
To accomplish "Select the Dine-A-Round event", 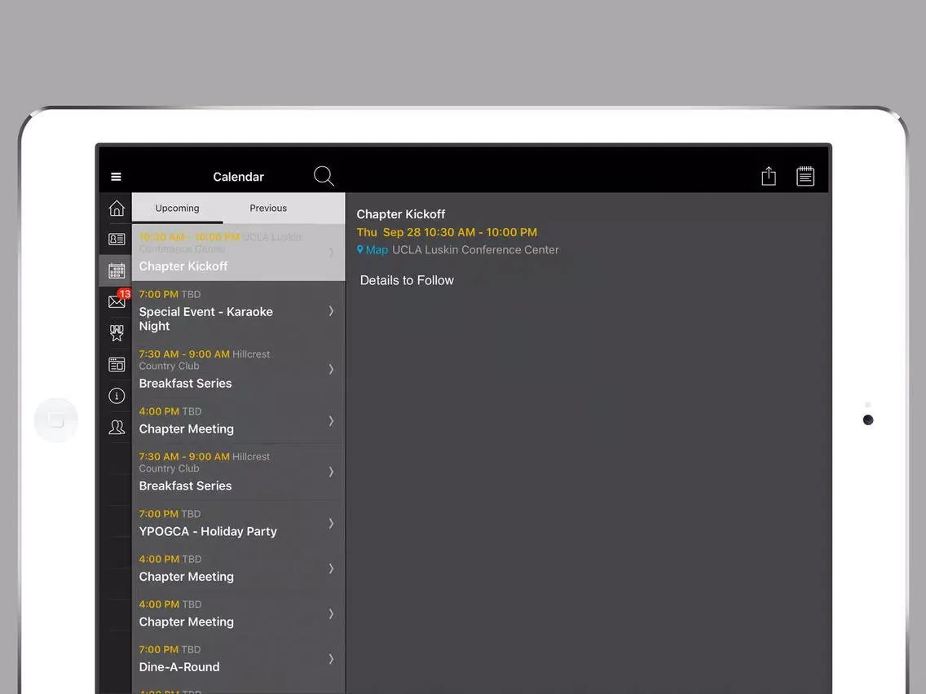I will click(239, 659).
